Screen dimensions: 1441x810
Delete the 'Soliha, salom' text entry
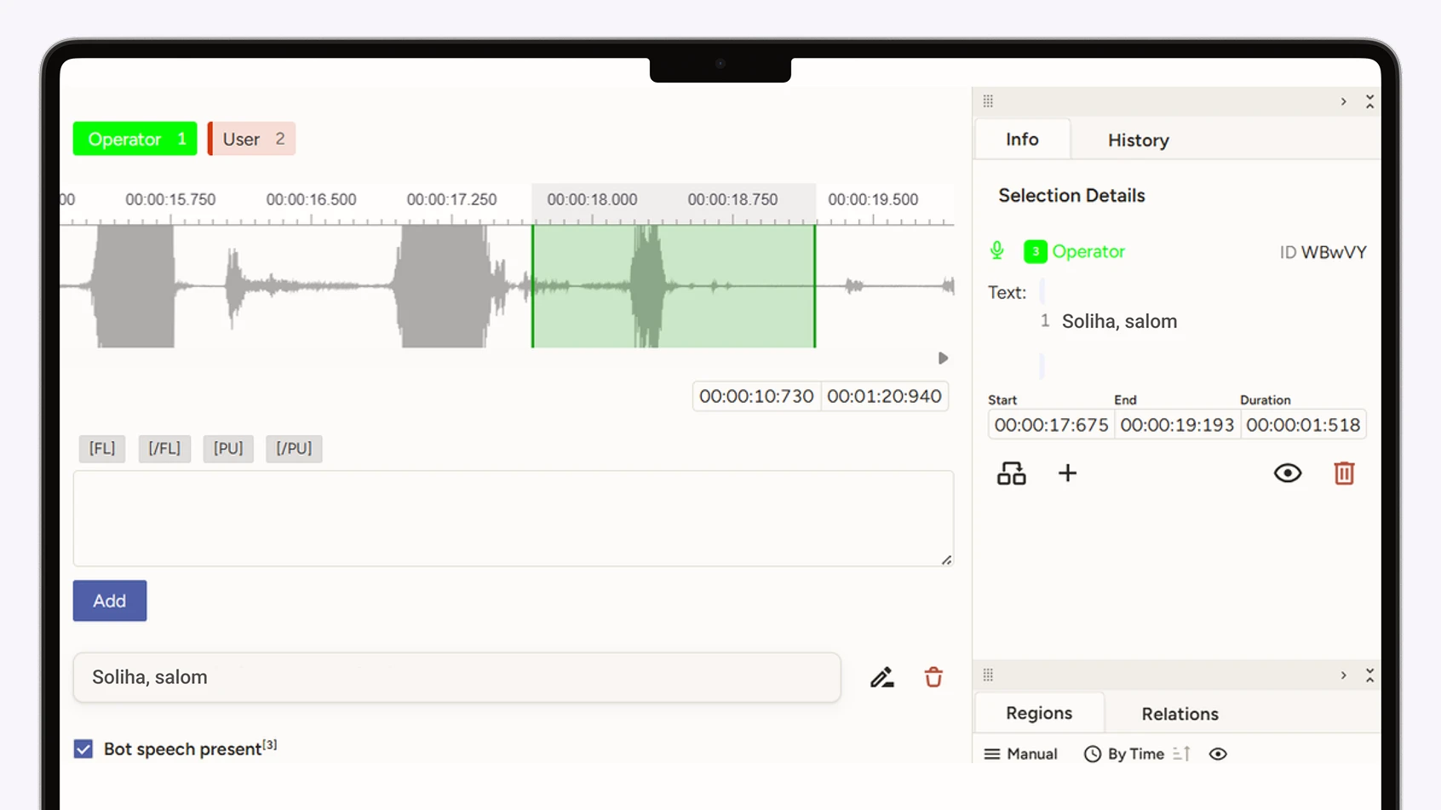933,677
